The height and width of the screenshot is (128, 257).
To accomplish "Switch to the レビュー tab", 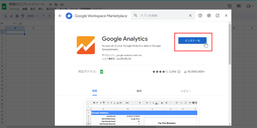I will pyautogui.click(x=186, y=91).
